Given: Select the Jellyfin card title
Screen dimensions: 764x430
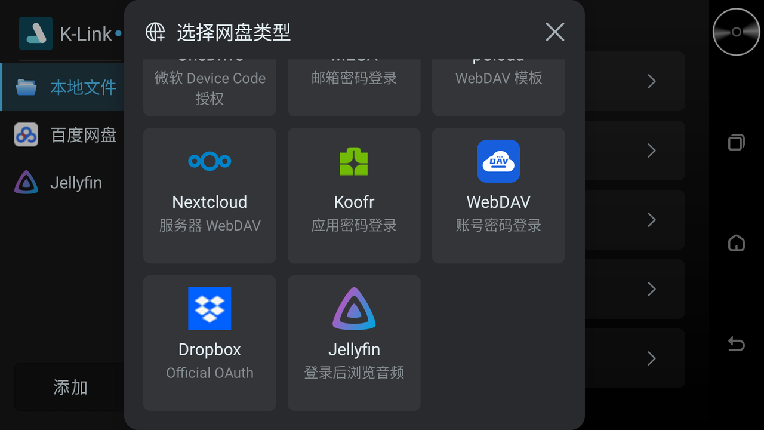Looking at the screenshot, I should coord(354,349).
